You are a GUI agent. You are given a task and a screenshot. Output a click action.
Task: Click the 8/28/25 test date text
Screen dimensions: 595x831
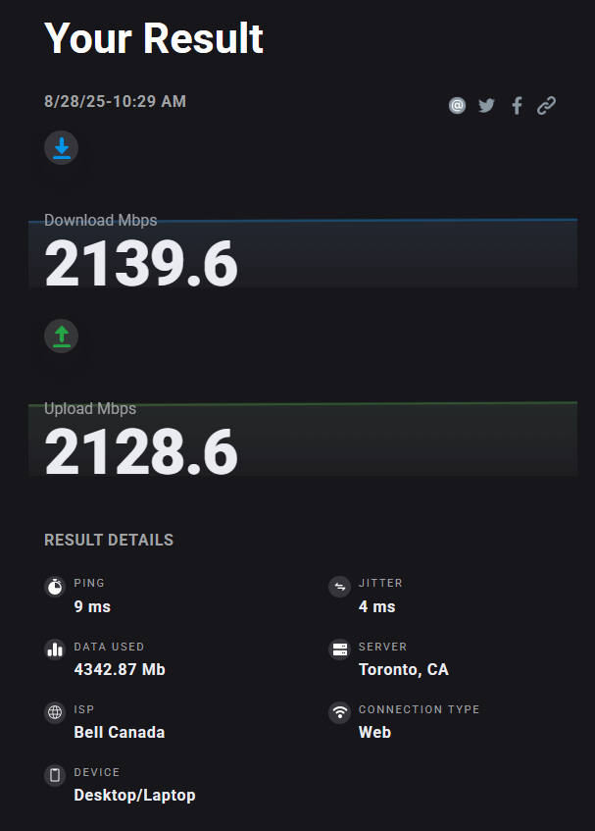(115, 101)
